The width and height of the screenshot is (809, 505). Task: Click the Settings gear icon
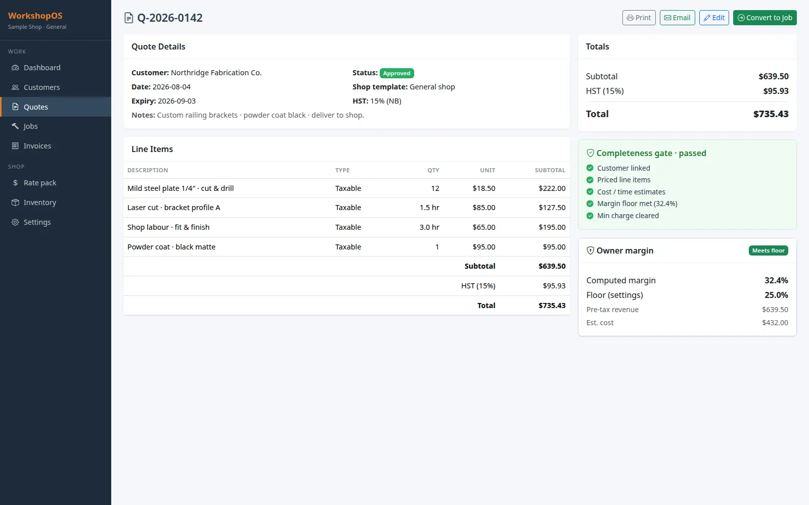(x=15, y=222)
